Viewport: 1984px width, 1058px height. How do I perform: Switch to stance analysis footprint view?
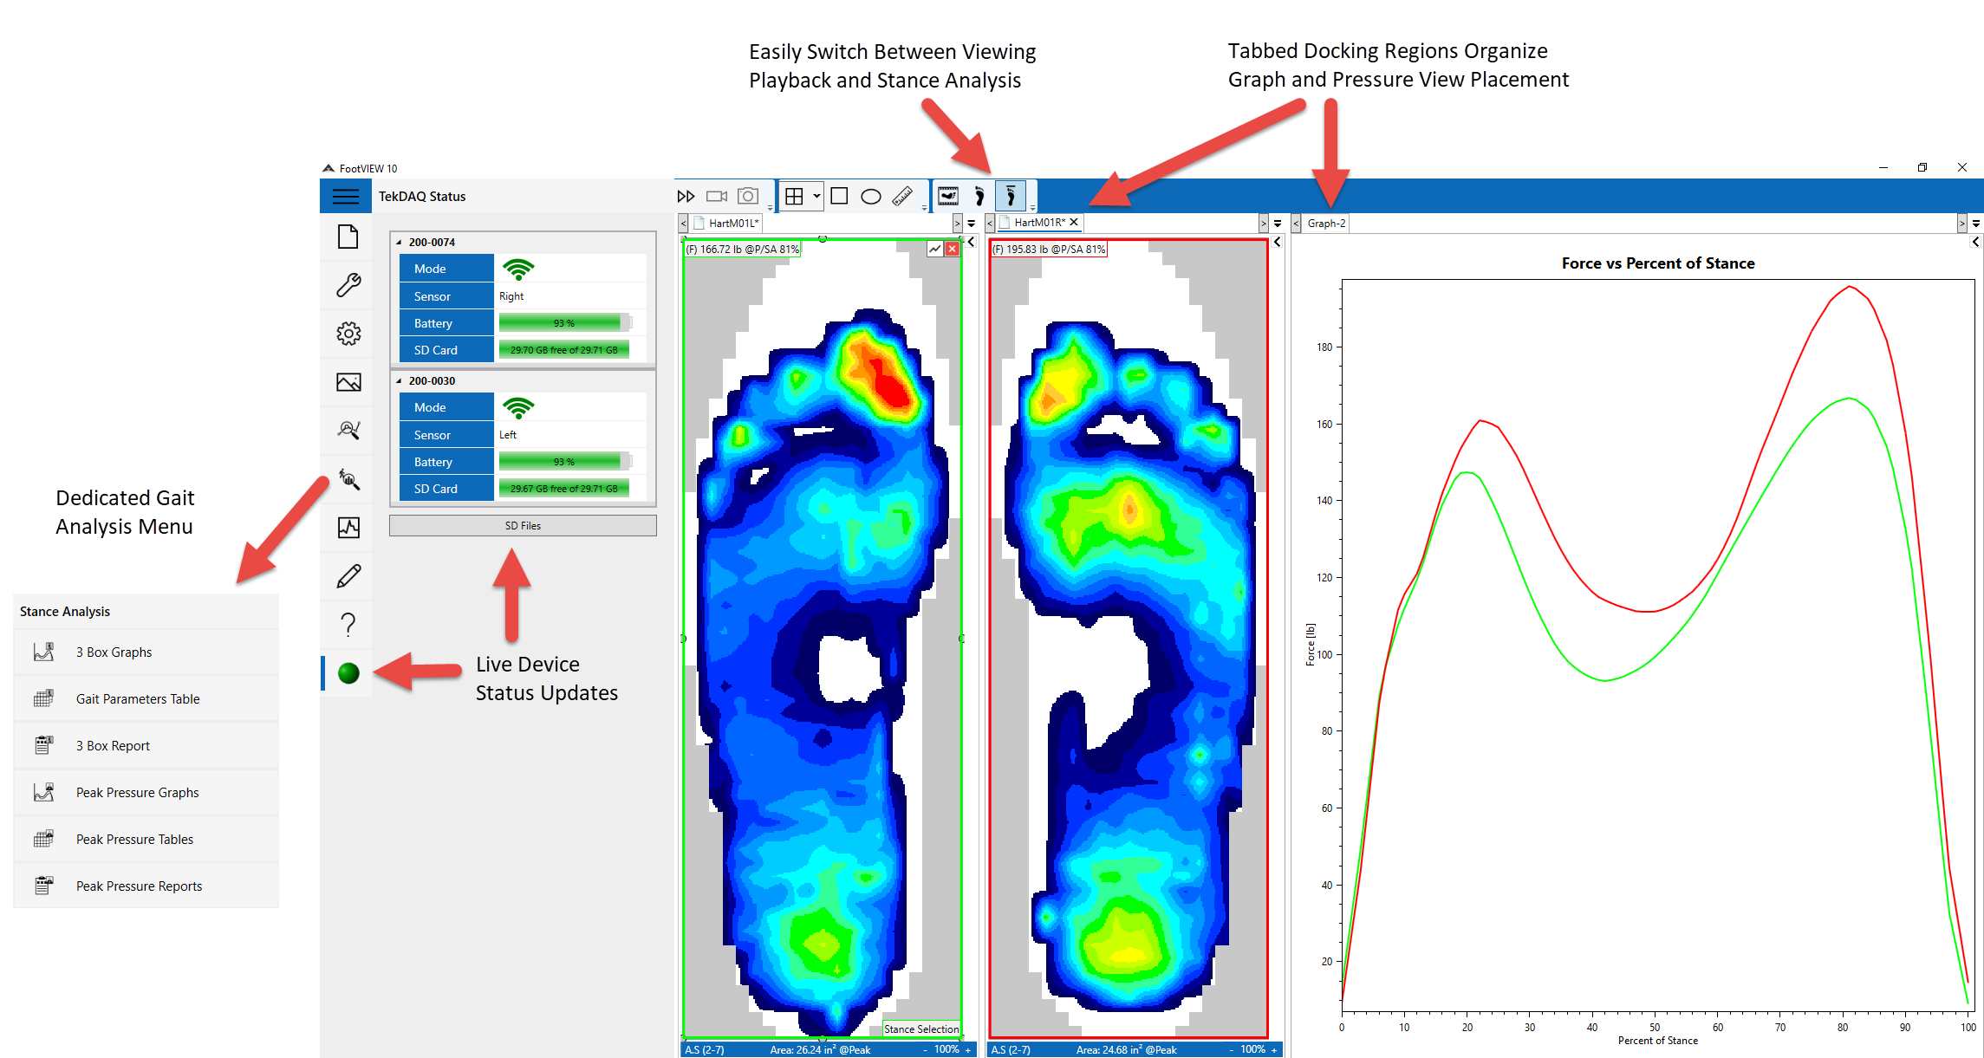pos(1011,196)
